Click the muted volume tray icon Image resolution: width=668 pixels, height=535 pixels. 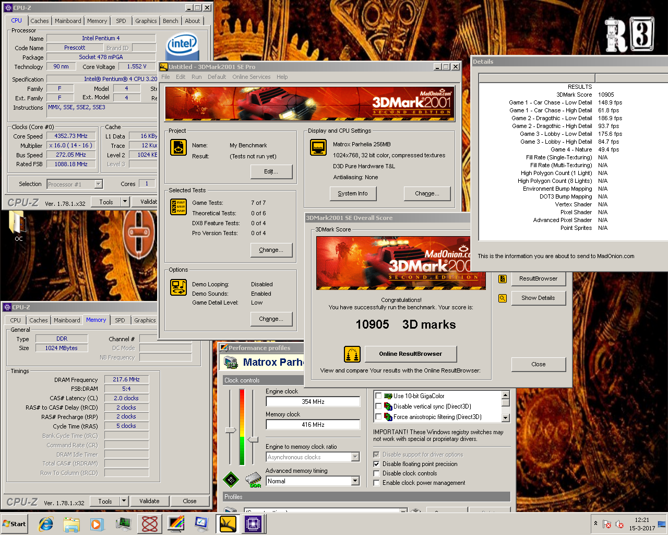coord(619,524)
